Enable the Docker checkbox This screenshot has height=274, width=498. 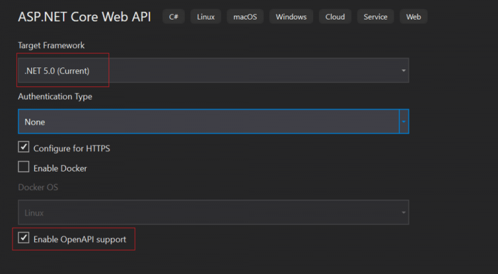24,168
